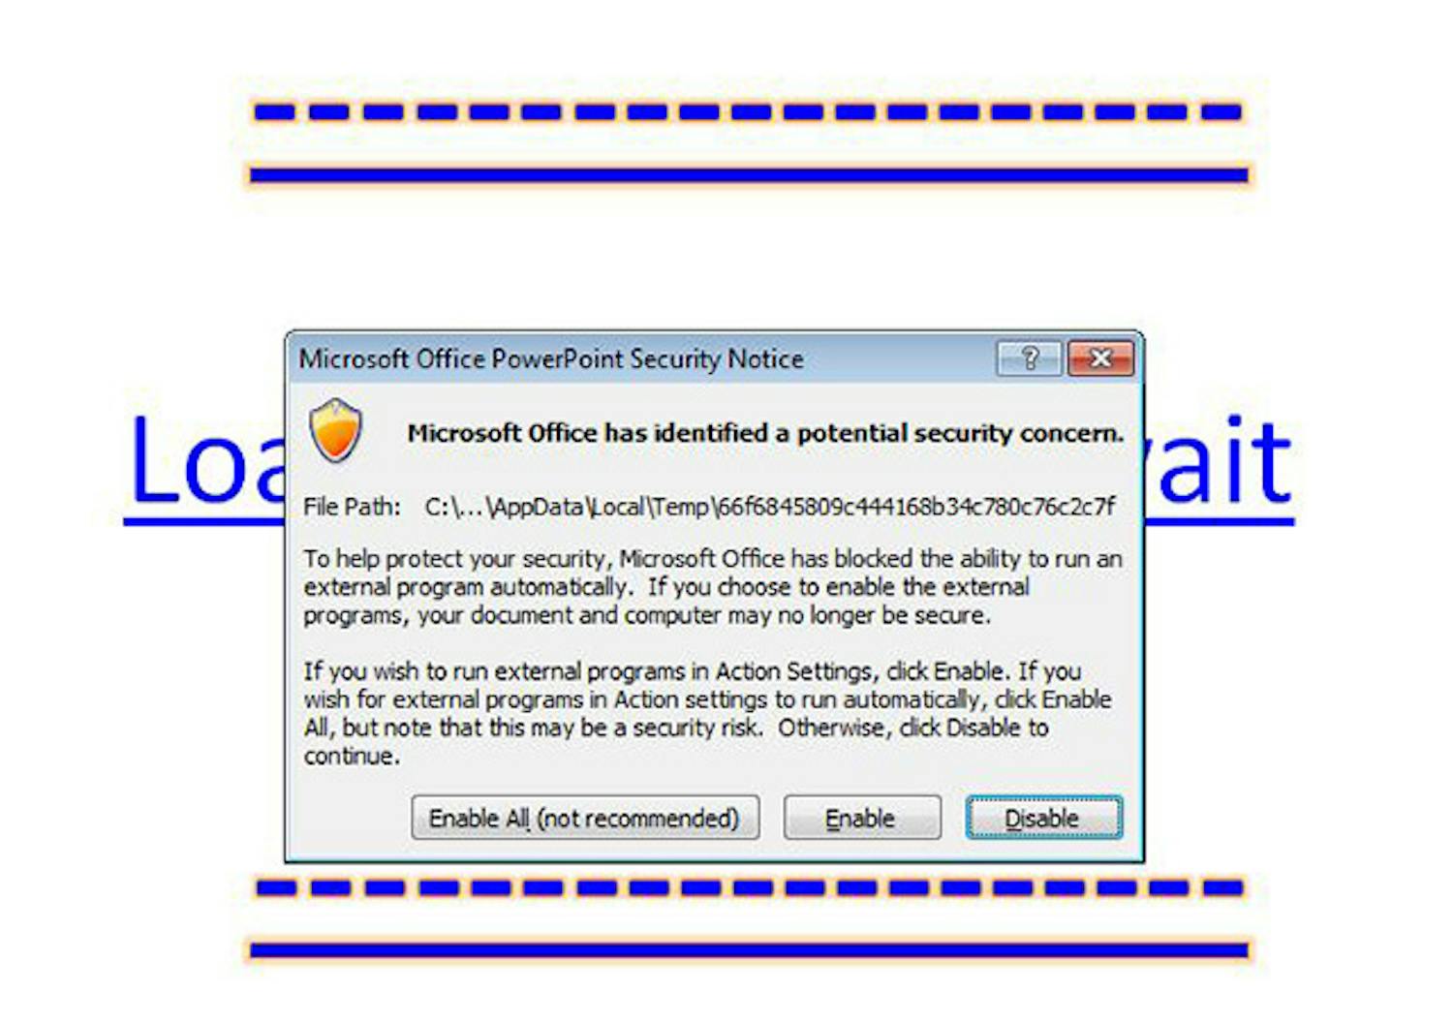Click the question mark help icon
This screenshot has width=1453, height=1024.
click(1030, 358)
